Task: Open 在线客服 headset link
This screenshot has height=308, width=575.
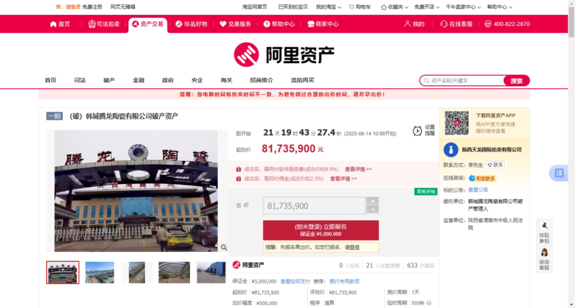Action: pos(456,24)
